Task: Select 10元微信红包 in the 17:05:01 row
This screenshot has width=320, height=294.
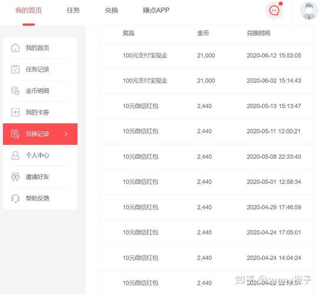Action: tap(141, 232)
